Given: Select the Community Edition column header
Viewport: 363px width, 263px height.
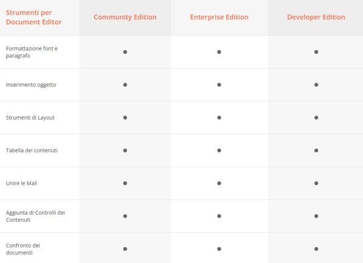Looking at the screenshot, I should click(125, 18).
